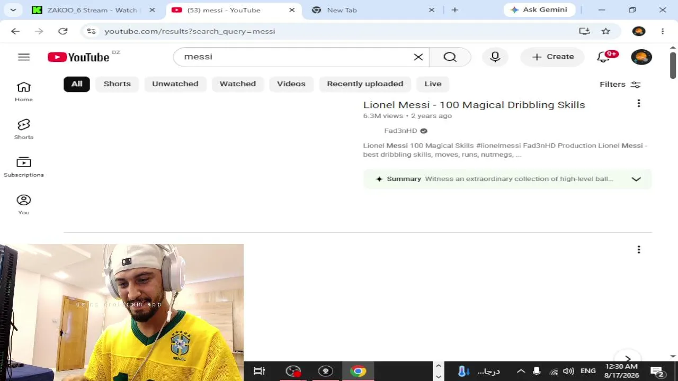Click the Chrome address bar URL
Viewport: 678px width, 381px height.
coord(190,31)
